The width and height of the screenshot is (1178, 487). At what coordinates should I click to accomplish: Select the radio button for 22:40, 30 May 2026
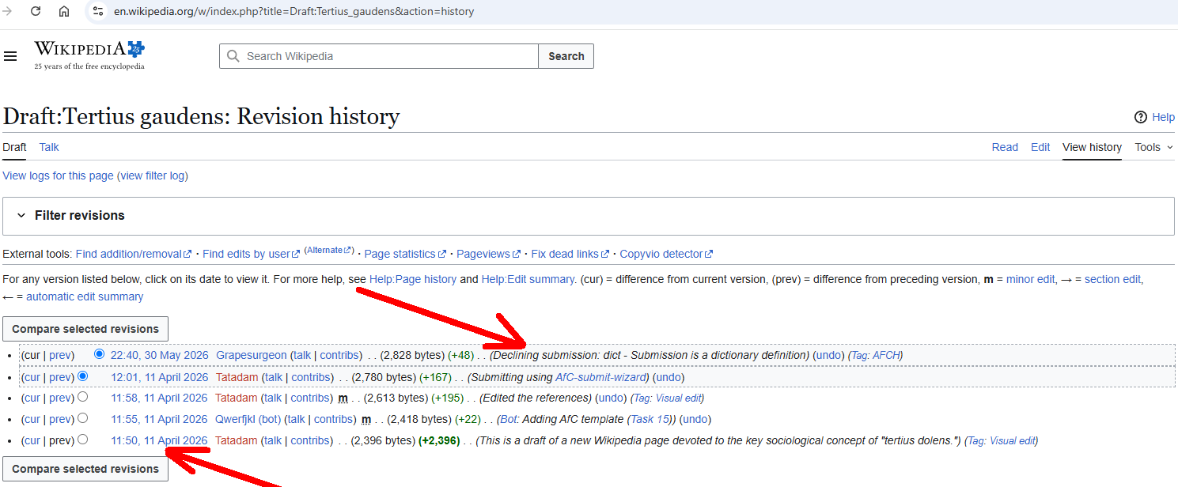(x=99, y=354)
